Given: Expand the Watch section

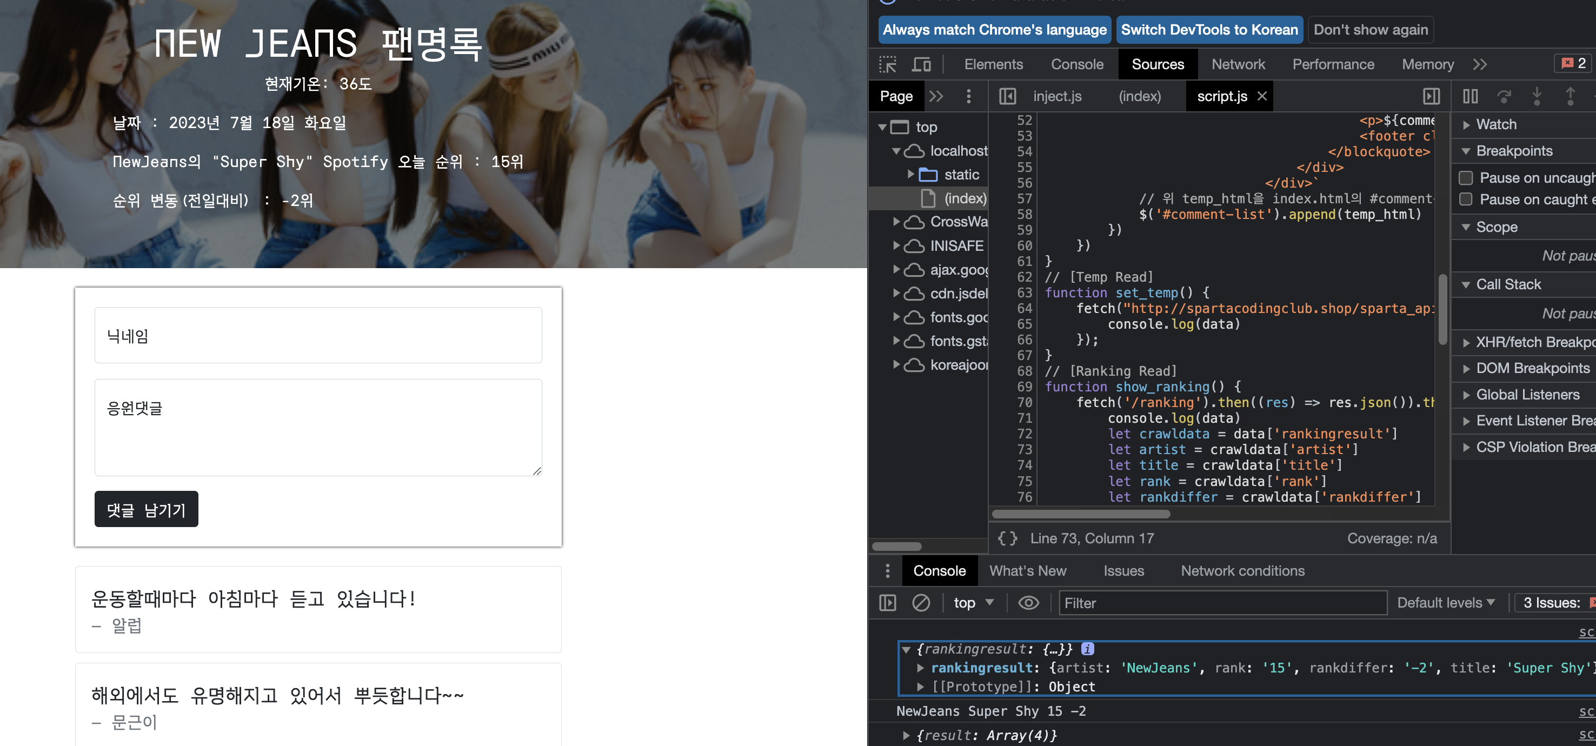Looking at the screenshot, I should (x=1495, y=124).
